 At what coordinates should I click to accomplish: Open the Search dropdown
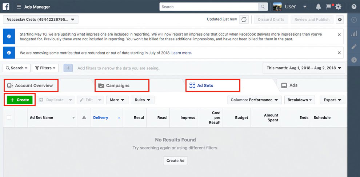[x=16, y=68]
